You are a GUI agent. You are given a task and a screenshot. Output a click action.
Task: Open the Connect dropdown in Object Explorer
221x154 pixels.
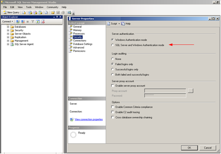[8, 21]
